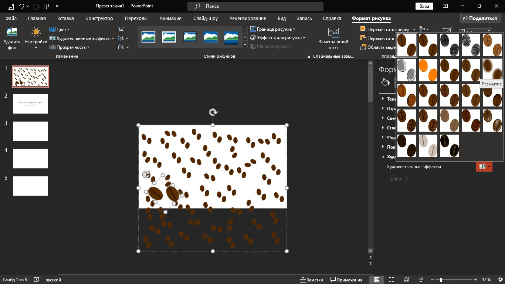Open Reading View from status bar

point(406,280)
